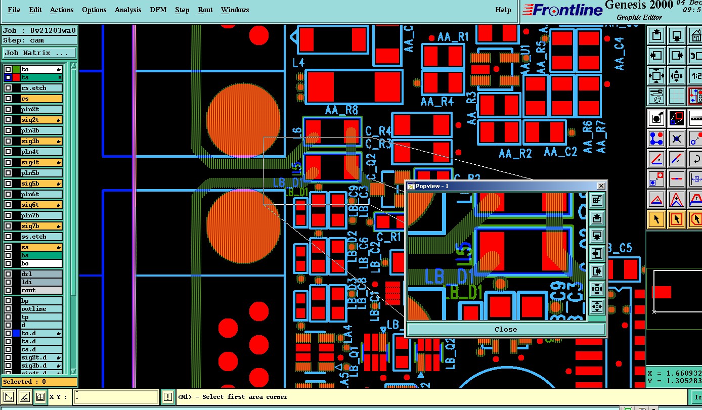
Task: Click the top window-link icon in Popview
Action: coord(597,201)
